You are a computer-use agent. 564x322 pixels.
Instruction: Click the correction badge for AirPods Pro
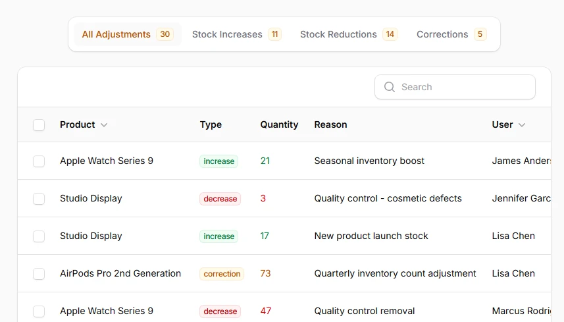click(222, 274)
